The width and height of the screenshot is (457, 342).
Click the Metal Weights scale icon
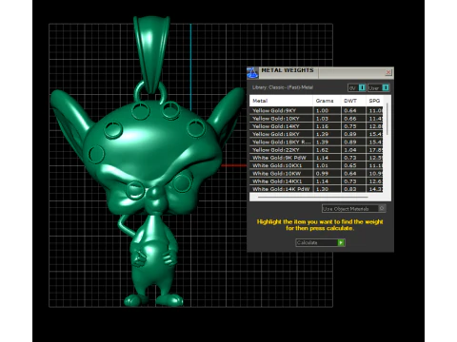252,73
